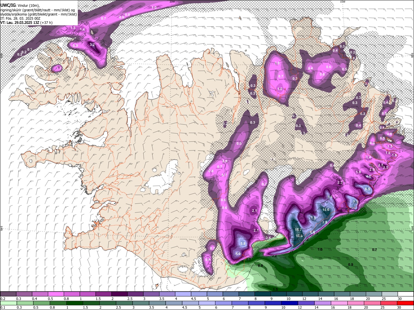414x310 pixels.
Task: Click the 3.2 value in the northwest
Action: coord(92,45)
